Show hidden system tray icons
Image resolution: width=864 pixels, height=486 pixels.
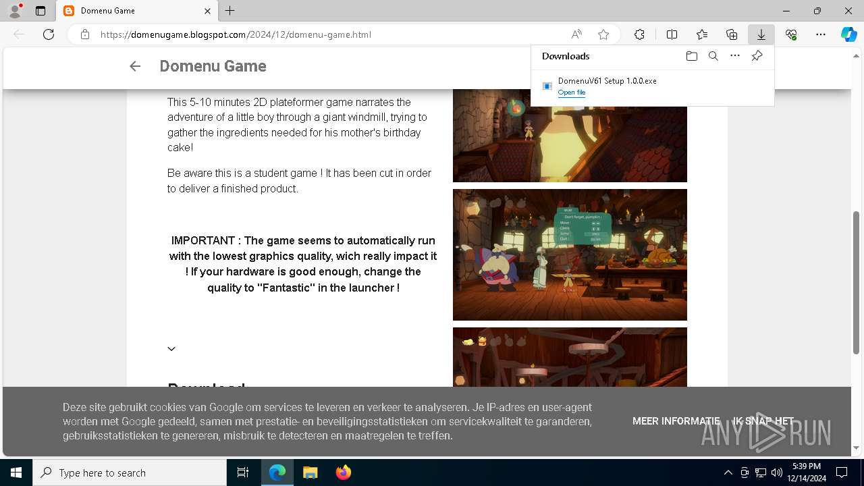pos(728,473)
